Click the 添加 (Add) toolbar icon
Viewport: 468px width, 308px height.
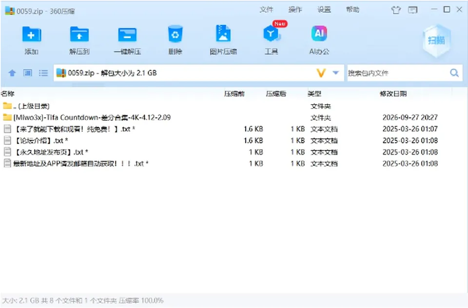[31, 35]
